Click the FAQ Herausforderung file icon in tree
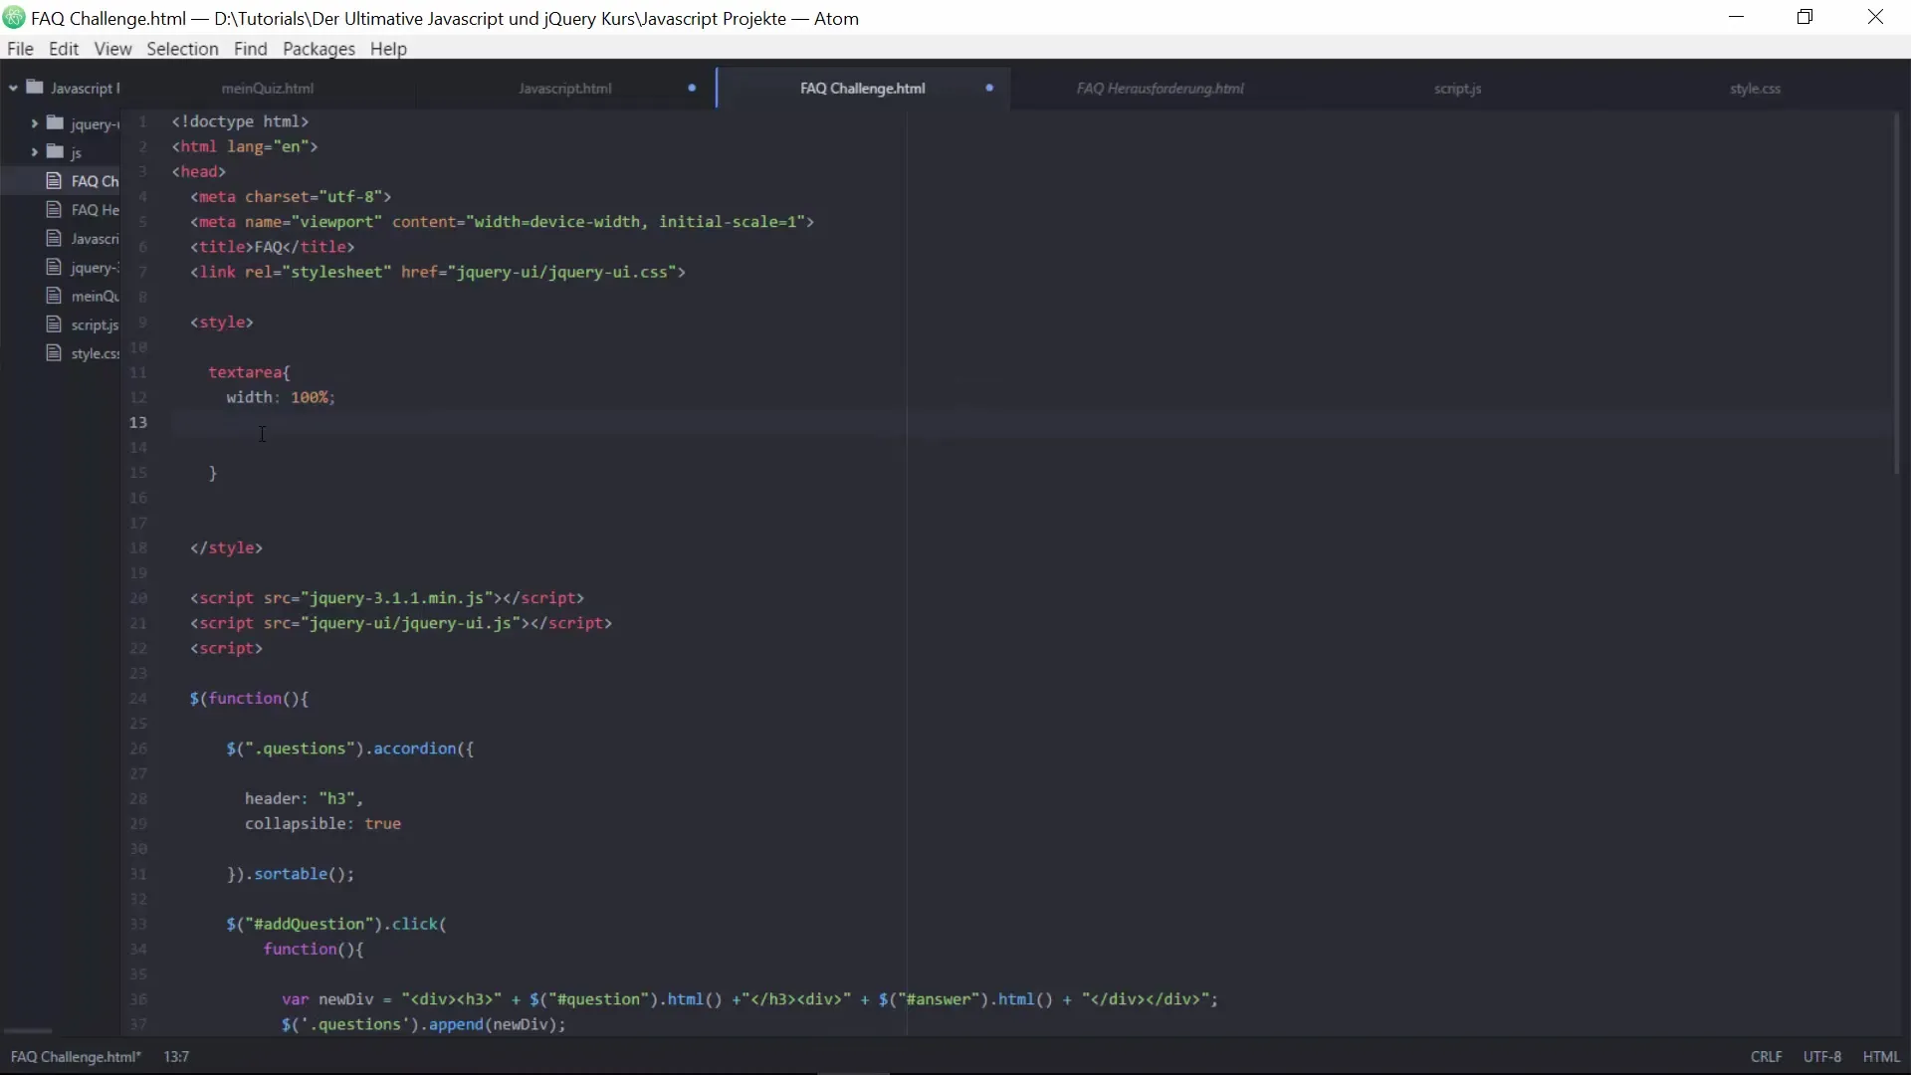The width and height of the screenshot is (1911, 1075). point(54,209)
